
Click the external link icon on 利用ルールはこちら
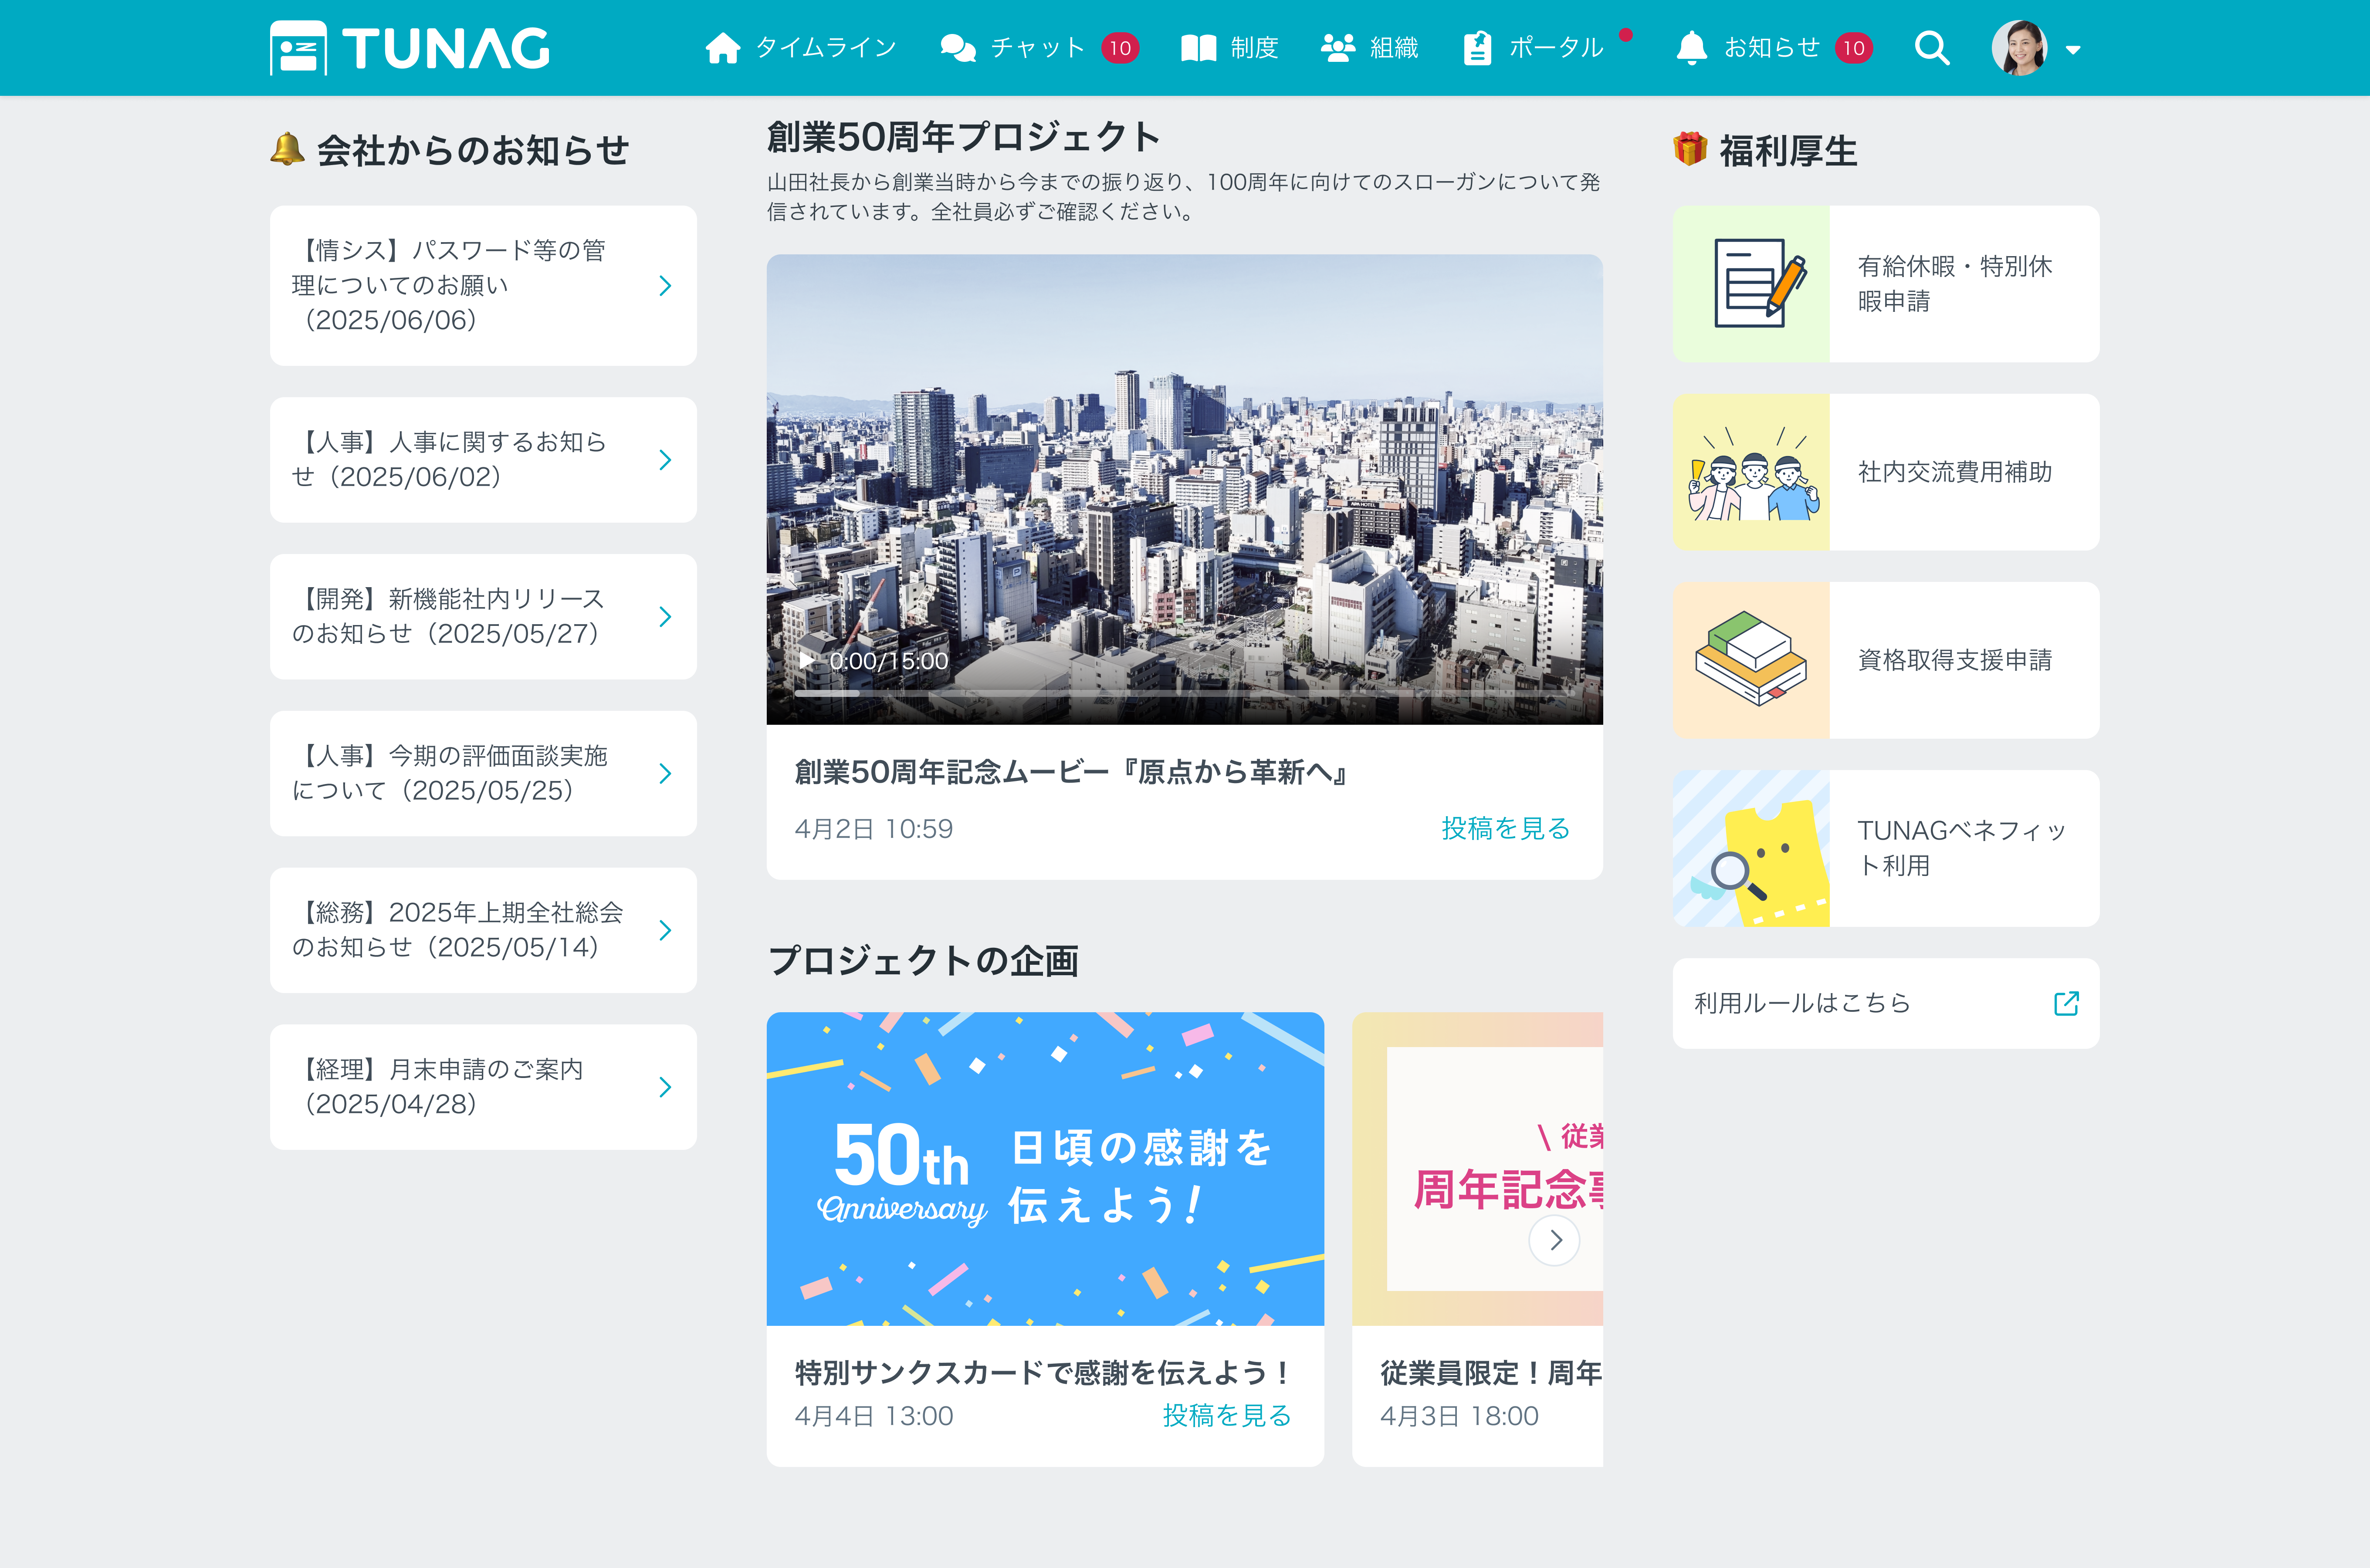pyautogui.click(x=2066, y=1003)
